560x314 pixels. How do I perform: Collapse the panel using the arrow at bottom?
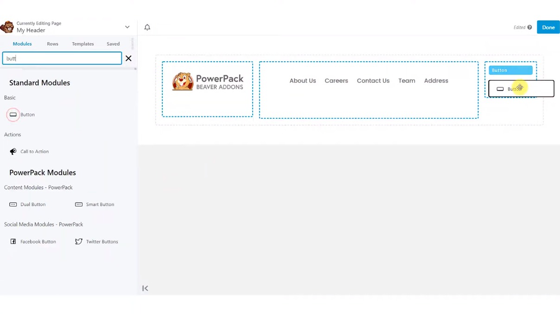pos(145,288)
